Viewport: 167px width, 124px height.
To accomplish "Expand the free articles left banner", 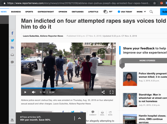I will 79,118.
